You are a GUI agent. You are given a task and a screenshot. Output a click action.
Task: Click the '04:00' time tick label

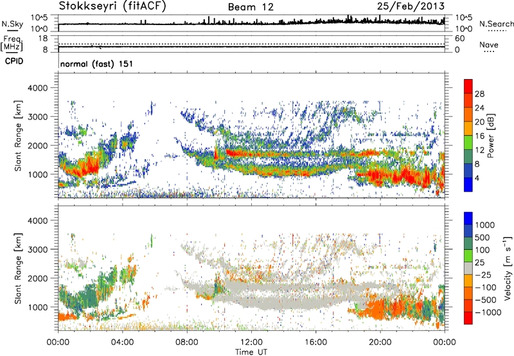coord(123,343)
